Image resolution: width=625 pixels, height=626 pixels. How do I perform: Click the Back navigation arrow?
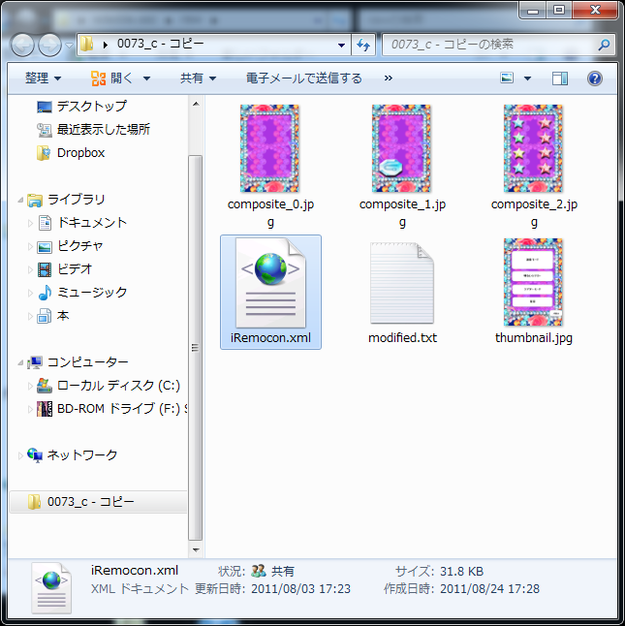(x=22, y=45)
